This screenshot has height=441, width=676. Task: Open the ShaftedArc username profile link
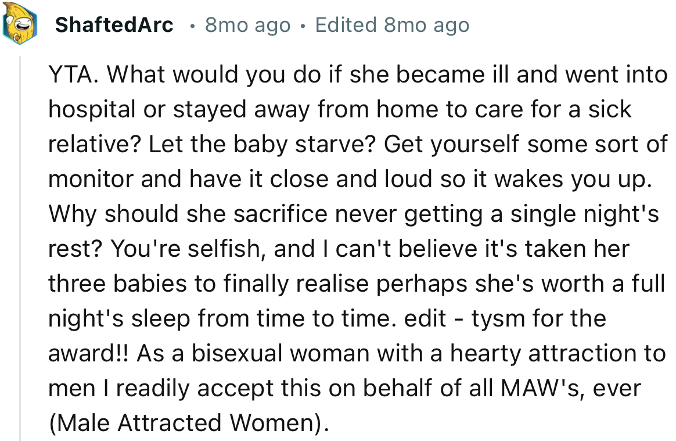click(x=114, y=25)
